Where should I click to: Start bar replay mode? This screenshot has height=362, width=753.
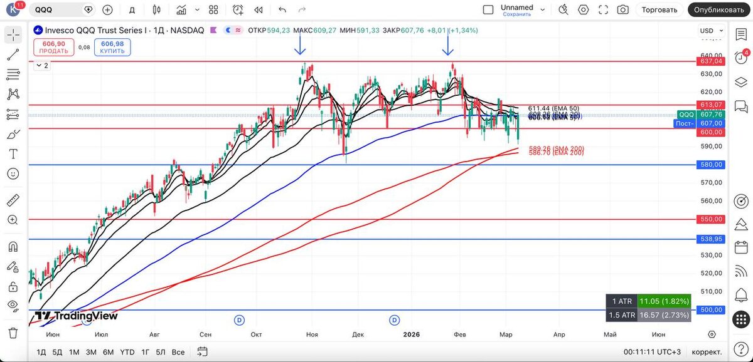point(258,9)
